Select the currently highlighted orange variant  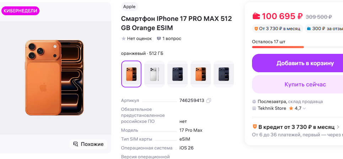pyautogui.click(x=132, y=74)
